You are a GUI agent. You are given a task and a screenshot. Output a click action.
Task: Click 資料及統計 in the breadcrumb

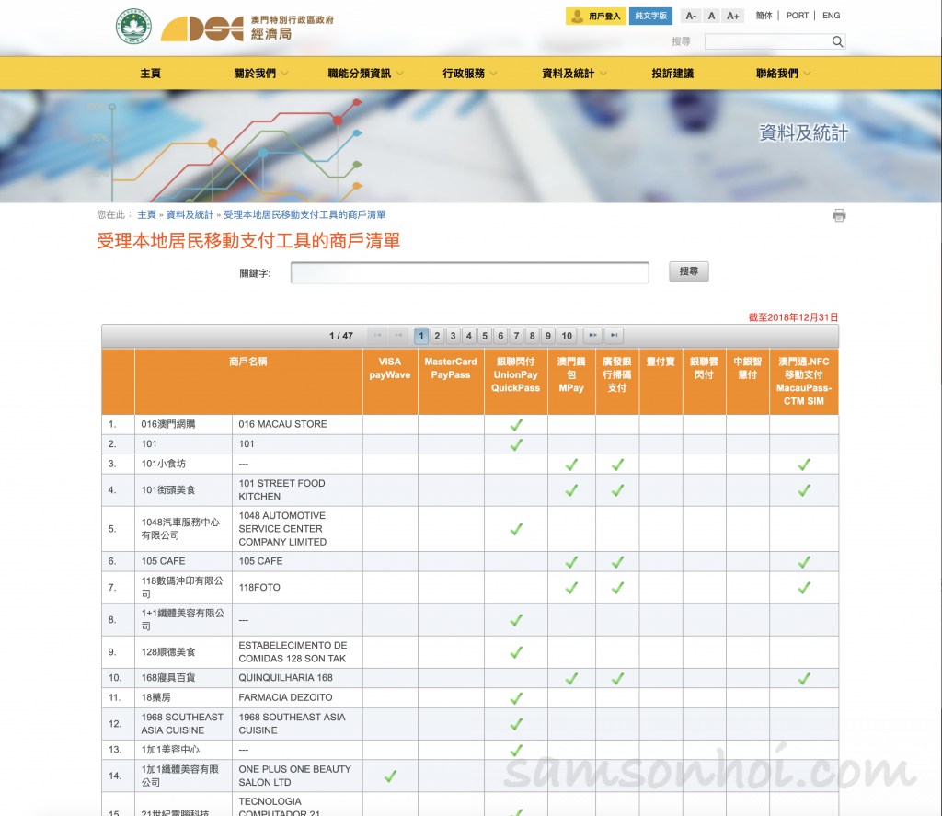tap(190, 214)
